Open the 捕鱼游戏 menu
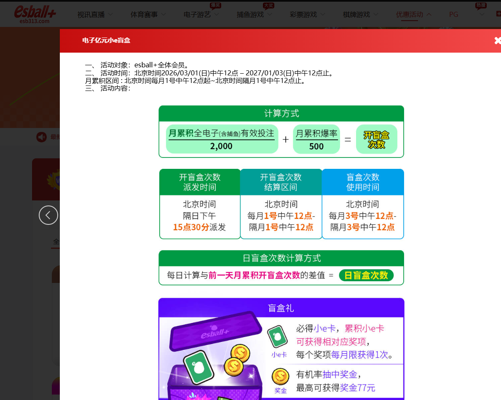This screenshot has width=501, height=400. 250,15
